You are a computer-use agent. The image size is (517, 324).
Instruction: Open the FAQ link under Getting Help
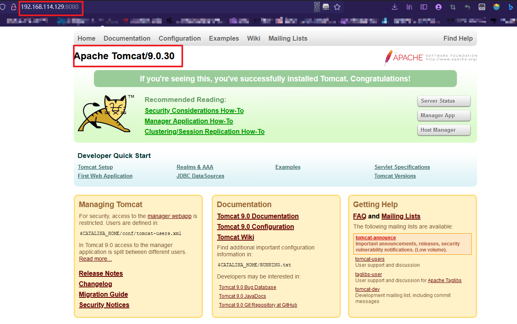click(x=360, y=216)
